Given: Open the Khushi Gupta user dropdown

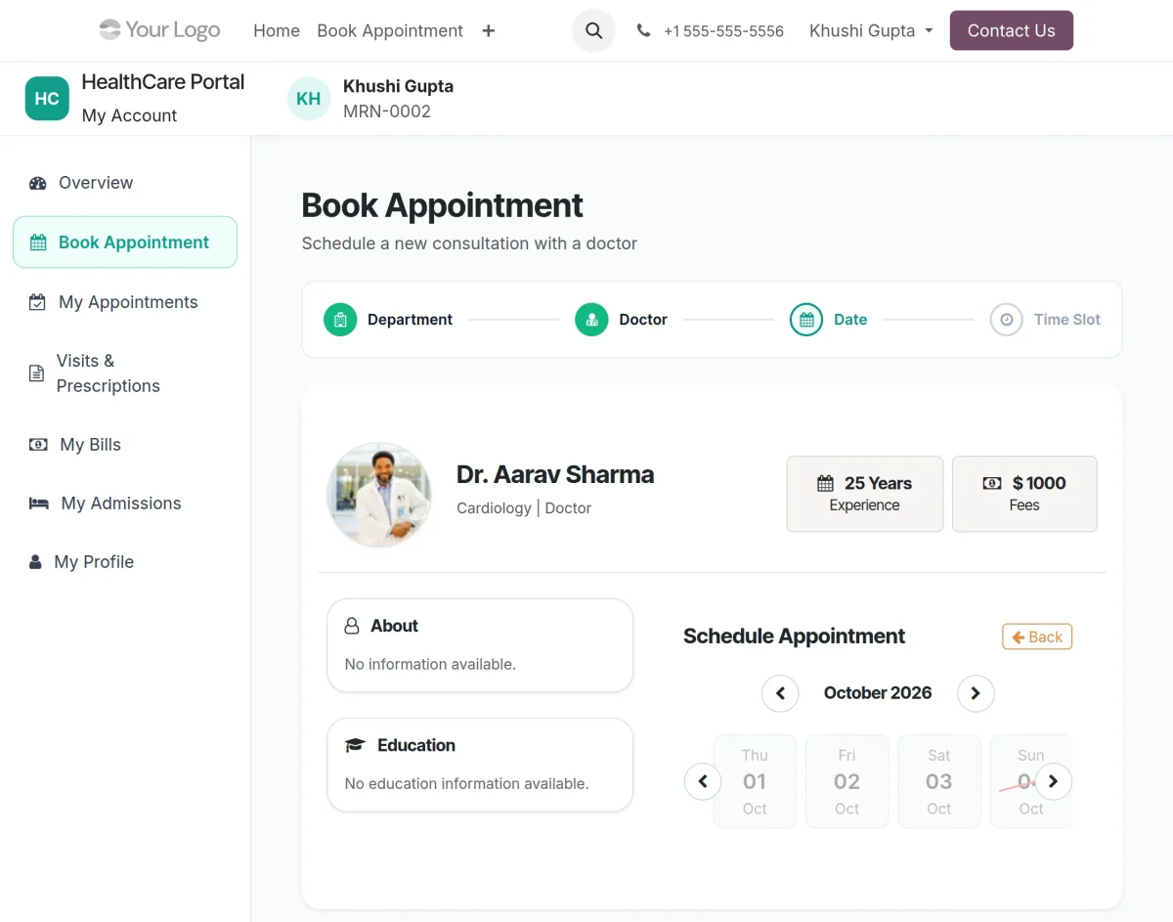Looking at the screenshot, I should (x=871, y=31).
